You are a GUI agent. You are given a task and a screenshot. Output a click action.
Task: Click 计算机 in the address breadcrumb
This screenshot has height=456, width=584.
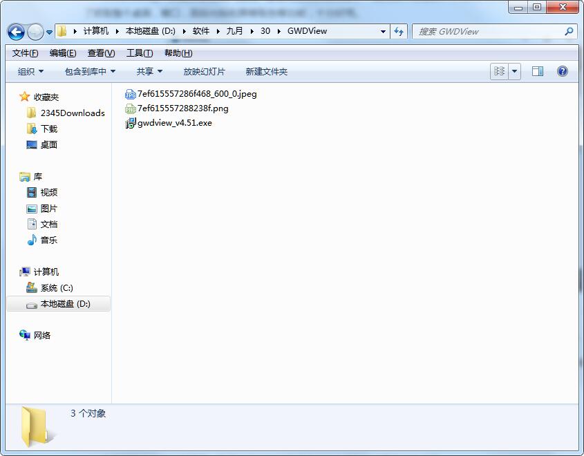95,31
